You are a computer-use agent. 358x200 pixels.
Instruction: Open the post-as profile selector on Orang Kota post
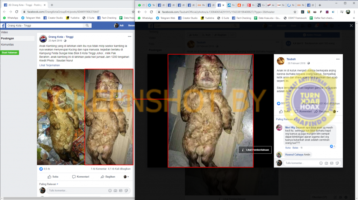(x=126, y=177)
